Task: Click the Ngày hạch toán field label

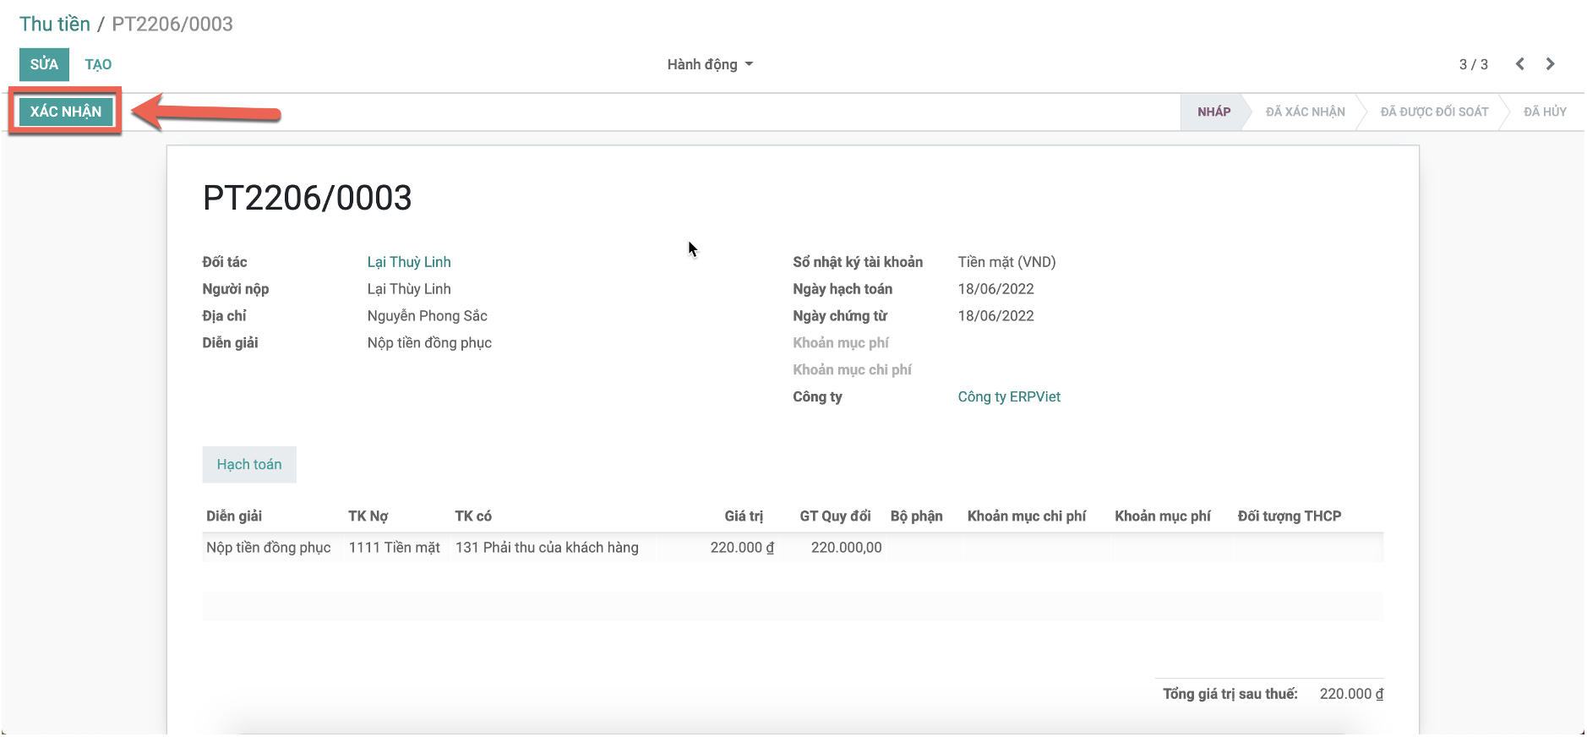Action: 843,289
